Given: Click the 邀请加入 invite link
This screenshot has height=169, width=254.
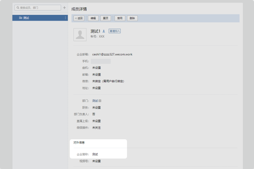Looking at the screenshot, I should click(114, 31).
